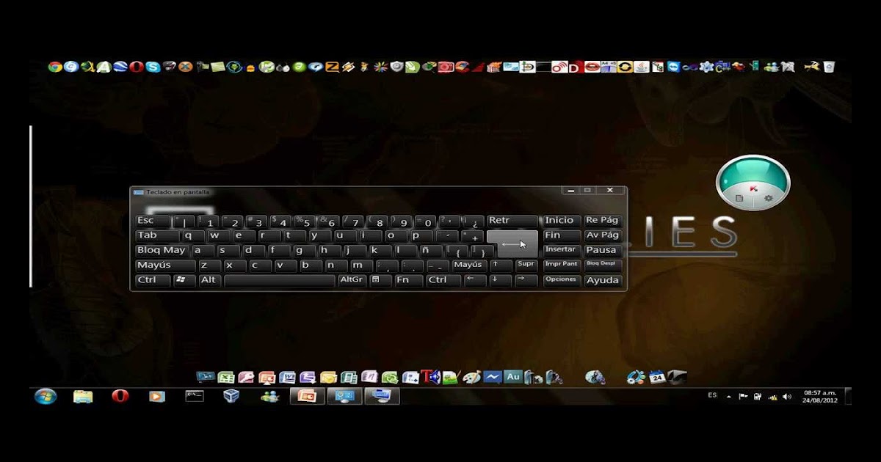Open Windows Explorer from the taskbar
Viewport: 881px width, 462px height.
point(83,396)
